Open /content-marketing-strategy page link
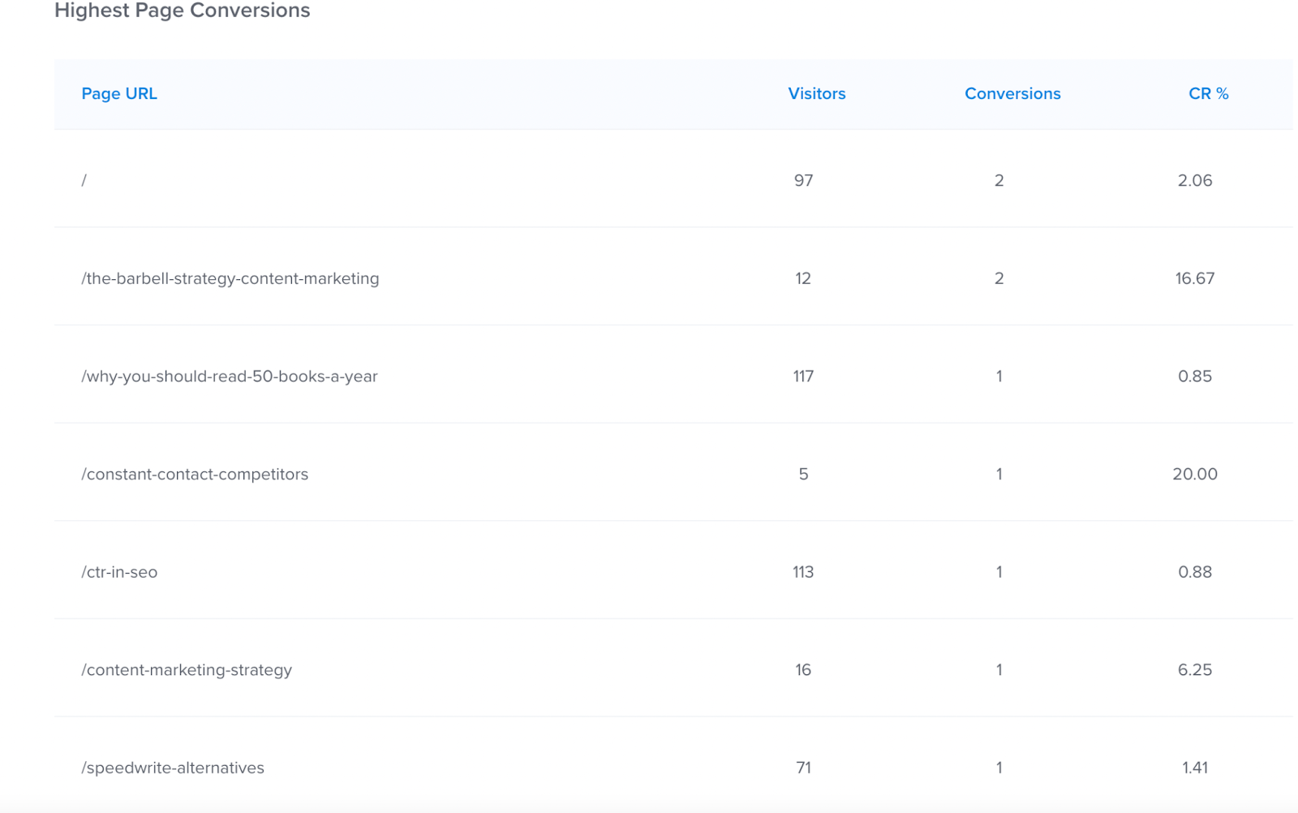This screenshot has height=813, width=1298. (x=187, y=670)
